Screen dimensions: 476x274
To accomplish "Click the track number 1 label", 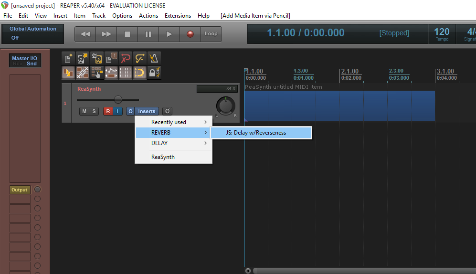I will [65, 104].
